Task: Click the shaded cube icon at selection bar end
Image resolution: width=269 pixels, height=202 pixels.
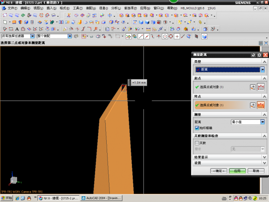Action: (204, 36)
